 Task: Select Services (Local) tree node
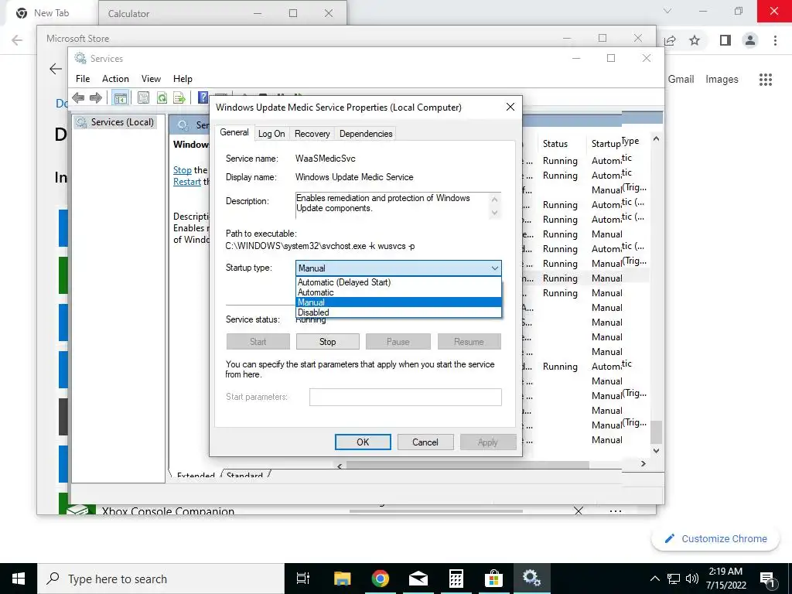point(116,122)
